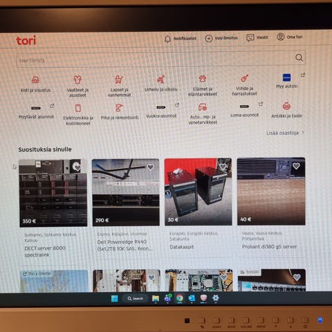The width and height of the screenshot is (332, 332).
Task: Open the Oma Tori profile icon
Action: (281, 37)
